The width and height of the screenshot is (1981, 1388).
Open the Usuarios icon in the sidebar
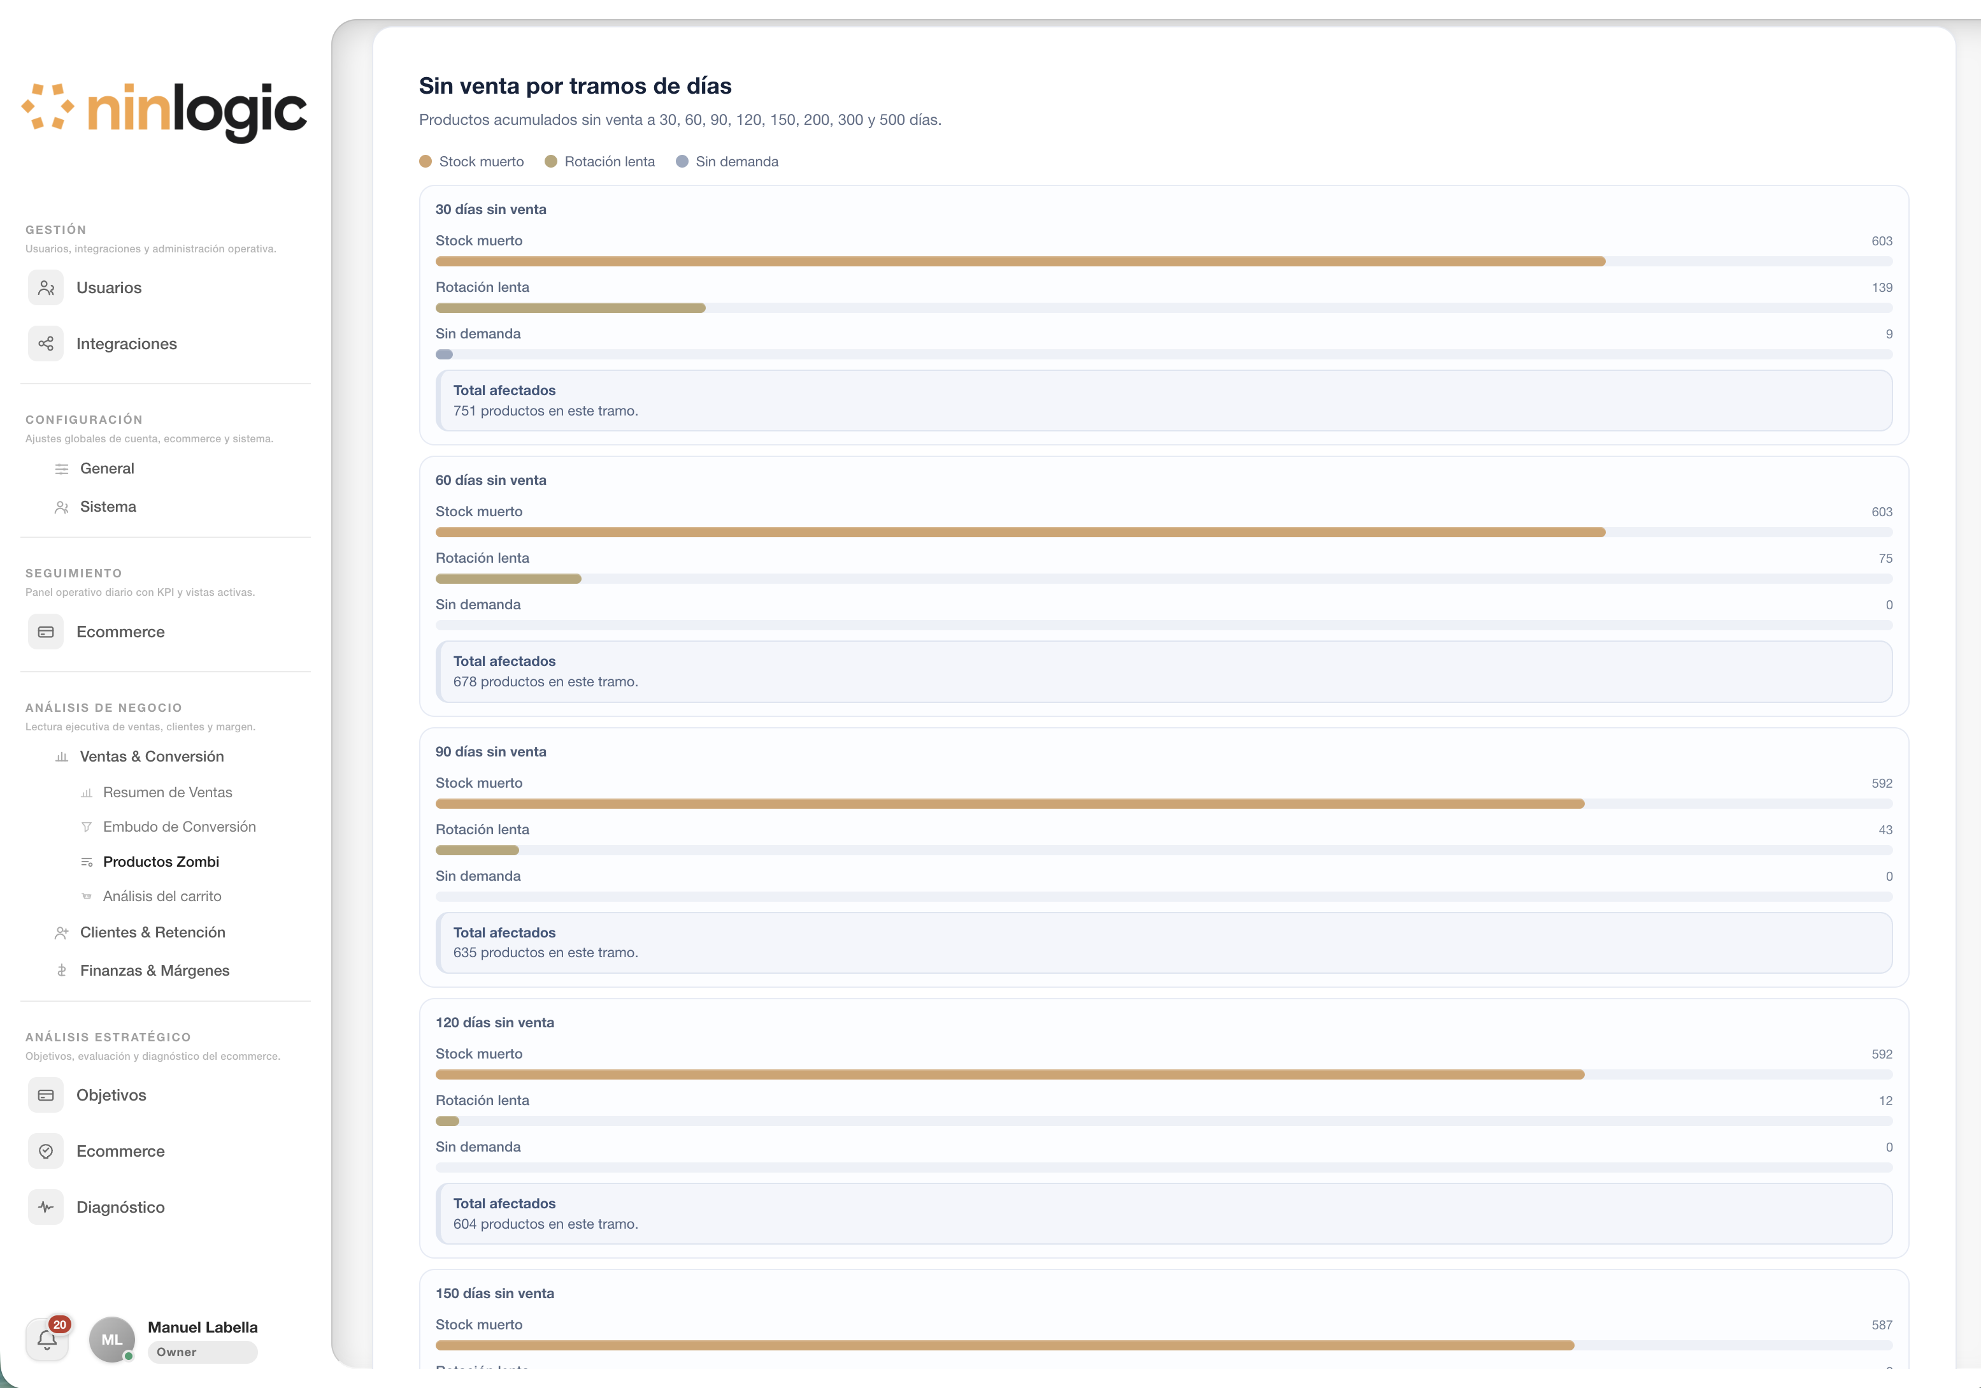coord(46,287)
